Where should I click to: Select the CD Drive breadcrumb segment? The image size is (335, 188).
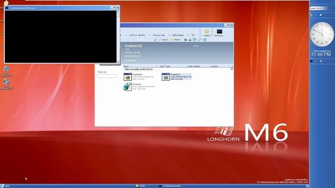click(137, 35)
